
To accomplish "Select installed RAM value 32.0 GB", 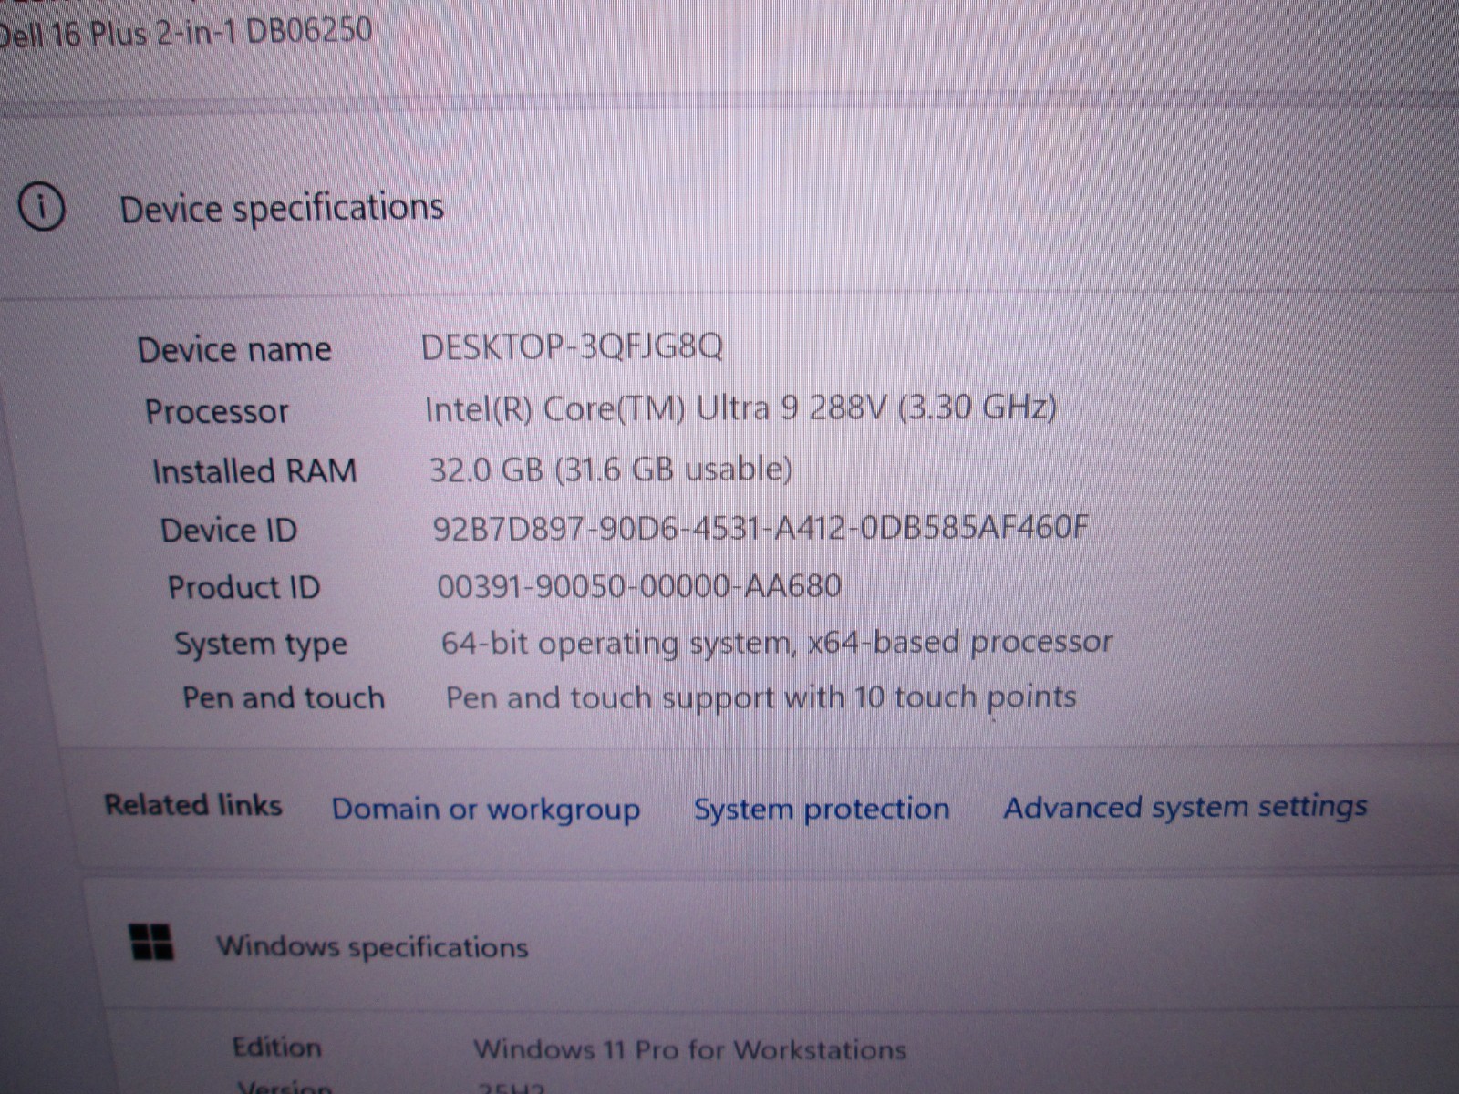I will (x=610, y=469).
